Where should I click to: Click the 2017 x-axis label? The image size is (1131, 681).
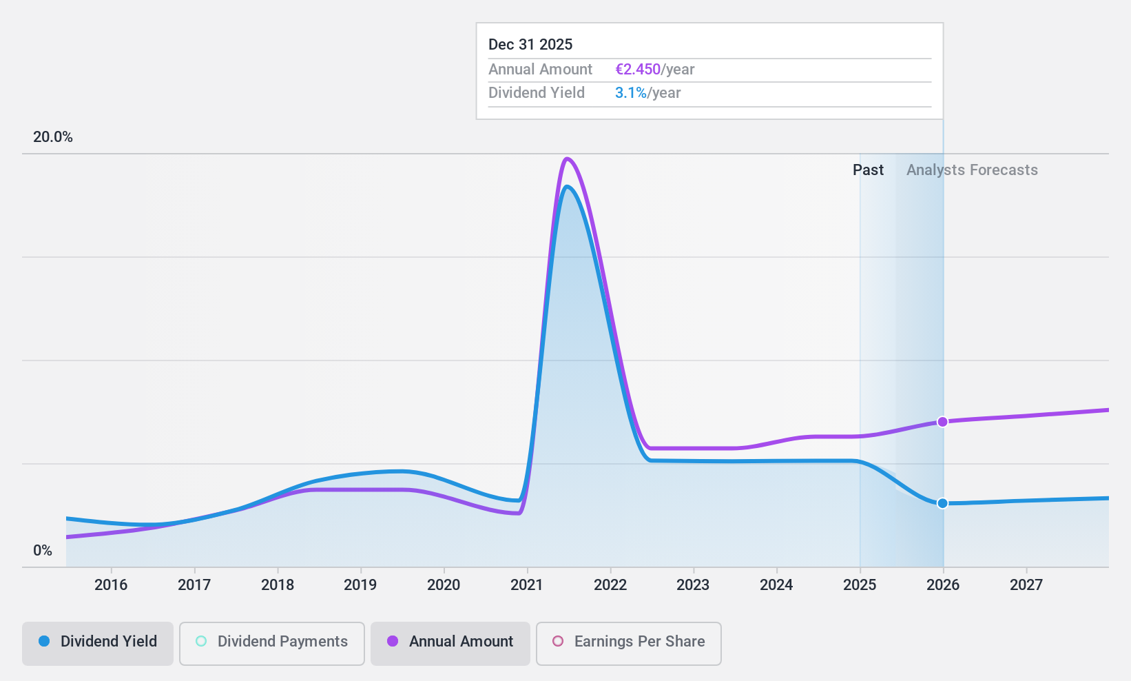[194, 585]
